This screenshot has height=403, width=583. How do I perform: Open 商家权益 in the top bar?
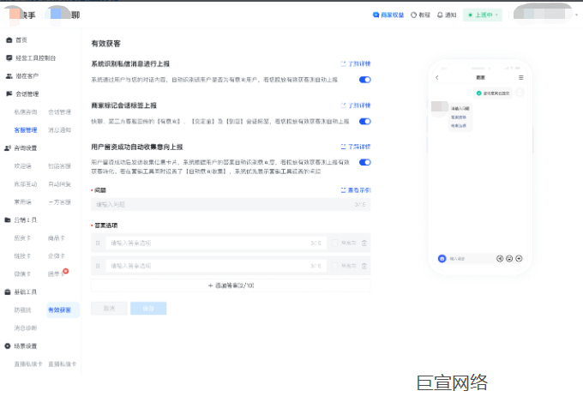pos(388,15)
